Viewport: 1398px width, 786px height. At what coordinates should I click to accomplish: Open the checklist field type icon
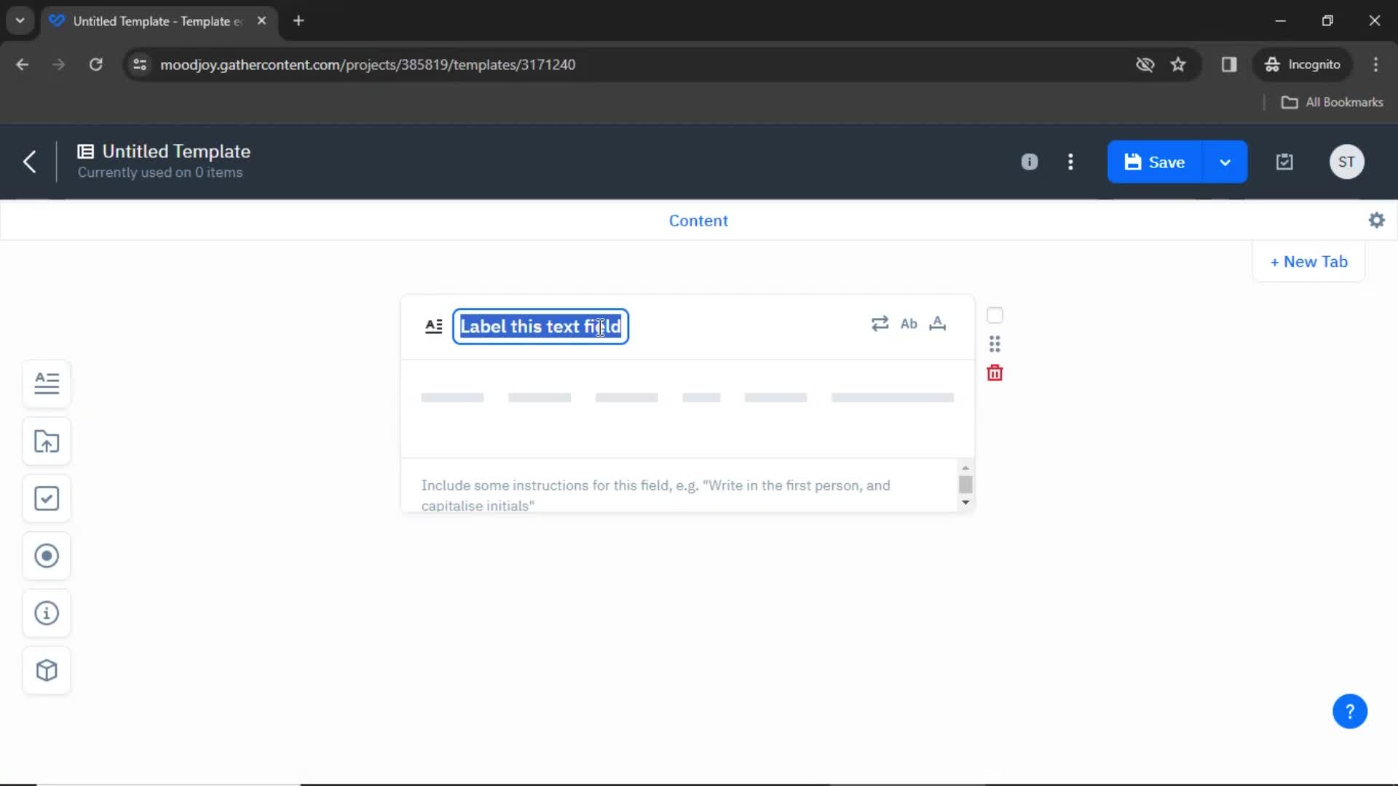[x=46, y=498]
